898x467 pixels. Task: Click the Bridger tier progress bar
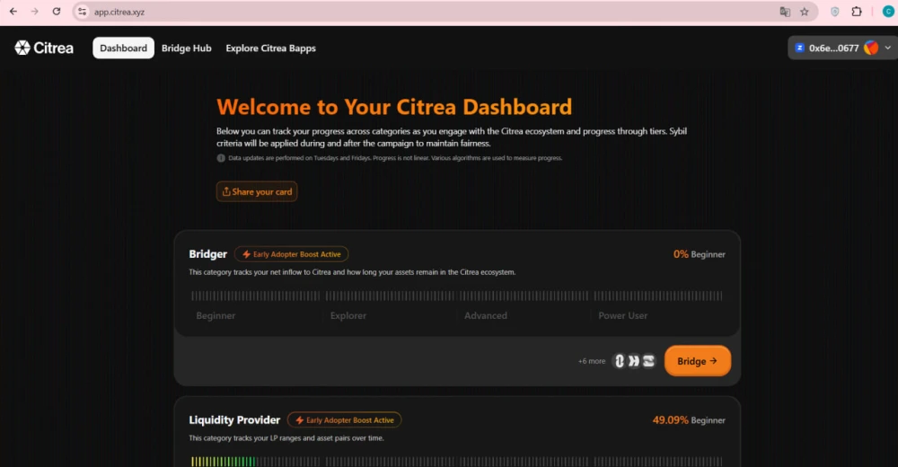pos(456,295)
